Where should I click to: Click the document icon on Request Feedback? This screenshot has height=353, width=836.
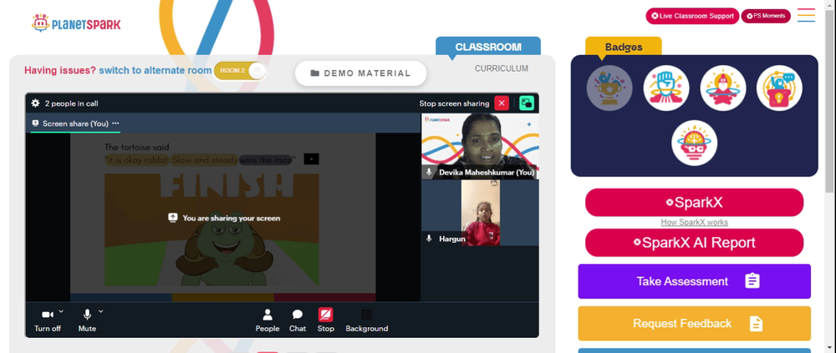[x=756, y=323]
